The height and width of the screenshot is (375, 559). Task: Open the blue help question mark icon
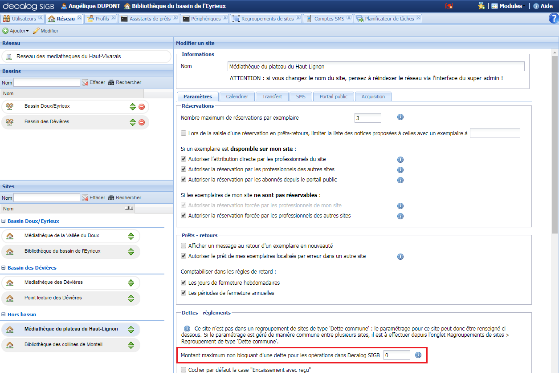(553, 18)
